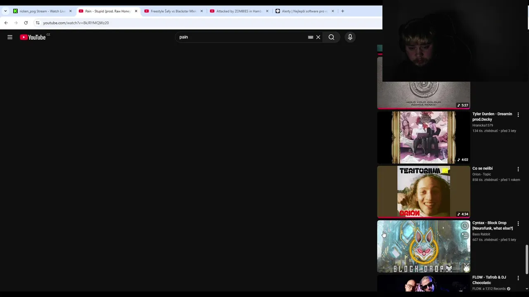Viewport: 529px width, 297px height.
Task: Run search with the magnifier button
Action: [x=331, y=37]
